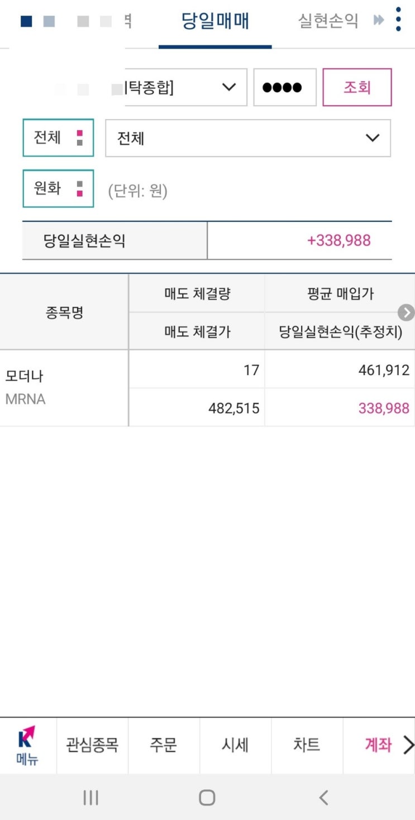Tap the Android back navigation arrow
The image size is (415, 820).
coord(323,798)
